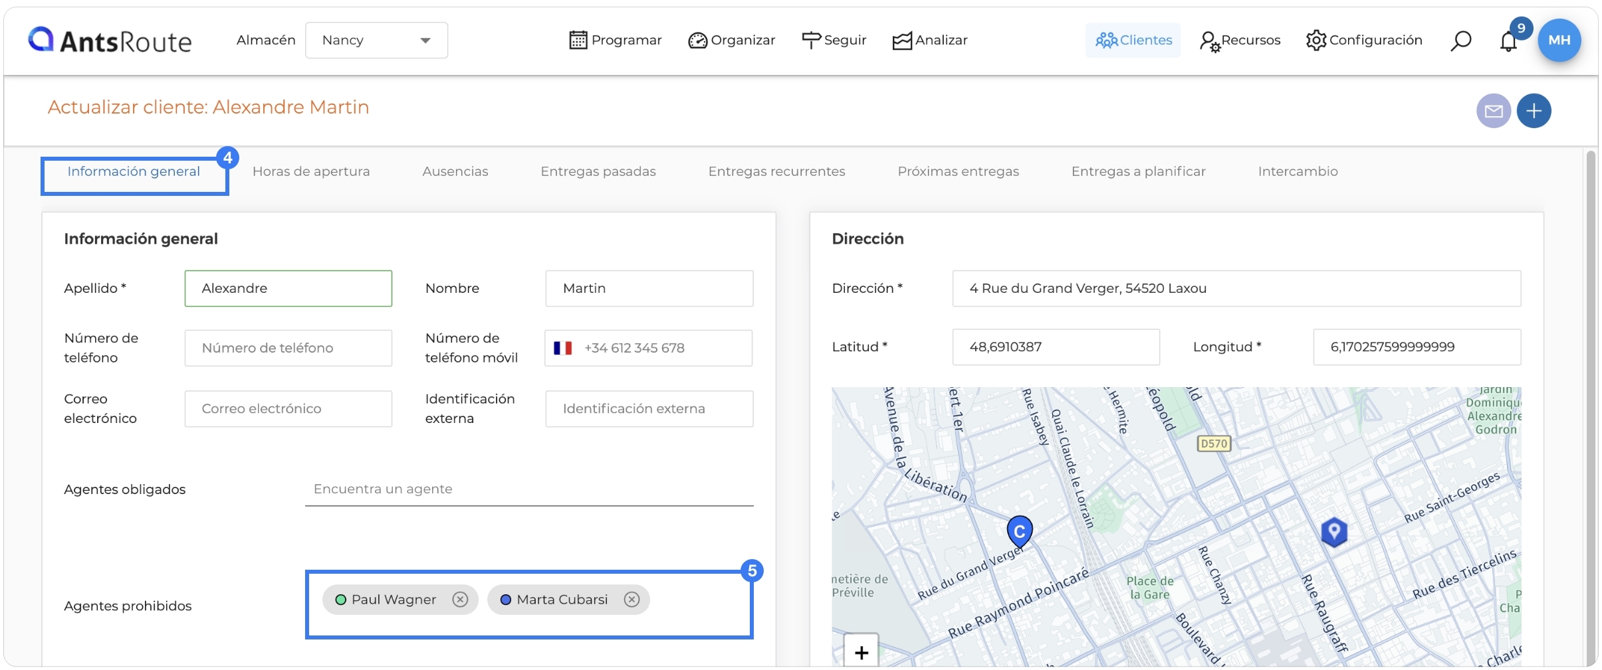Switch to the Ausencias tab
Image resolution: width=1602 pixels, height=670 pixels.
[x=455, y=171]
